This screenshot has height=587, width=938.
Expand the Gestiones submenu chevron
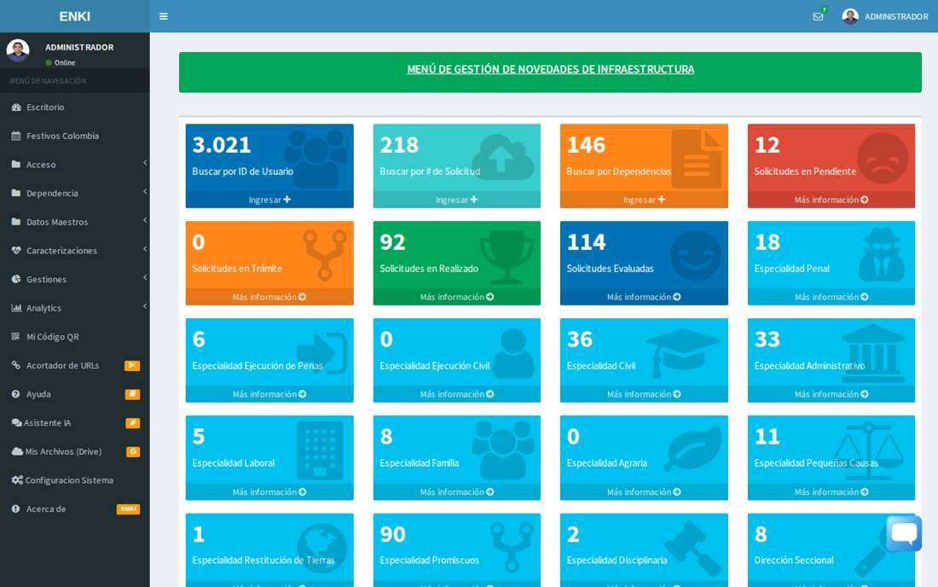click(x=145, y=277)
